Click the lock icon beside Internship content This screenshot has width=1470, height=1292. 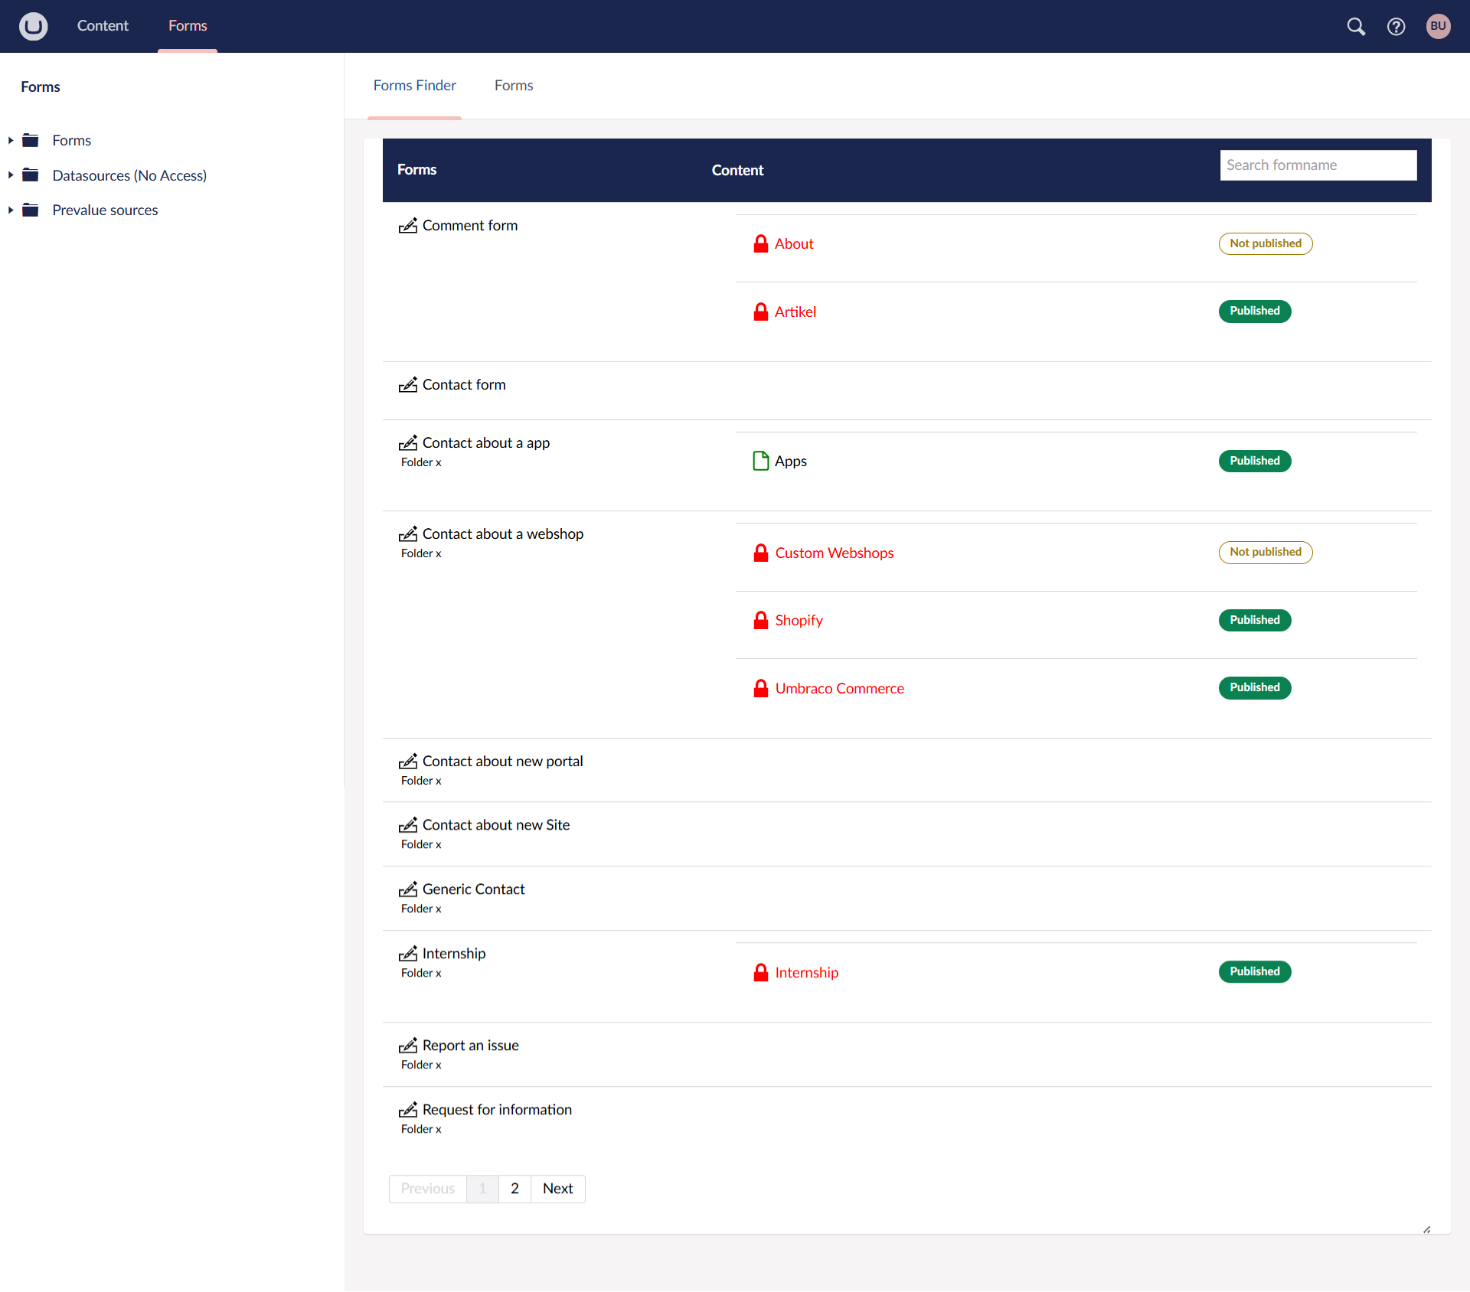point(760,972)
